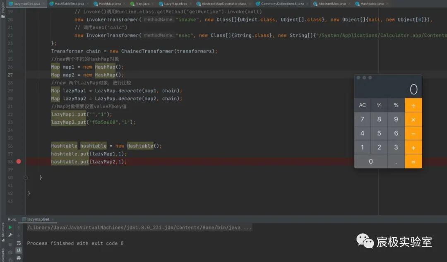The image size is (447, 262).
Task: Click the camera dump threads icon
Action: pos(10,252)
